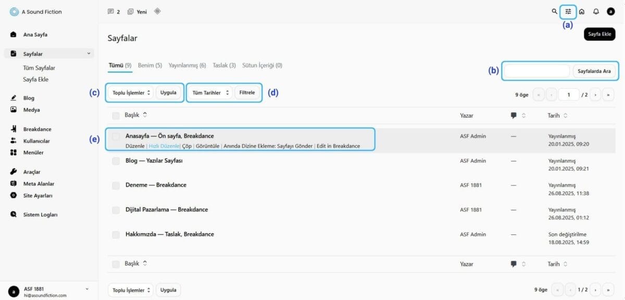The width and height of the screenshot is (625, 300).
Task: Click the page search input field
Action: (537, 71)
